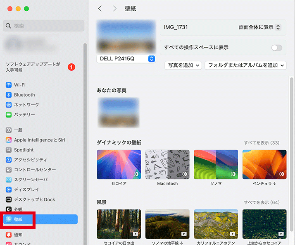Show all dynamic wallpapers すべてを表示 (33)

click(x=262, y=143)
